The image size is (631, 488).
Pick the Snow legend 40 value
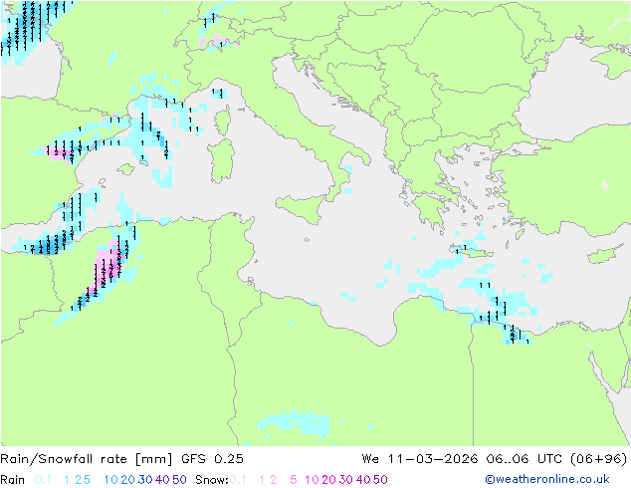363,480
